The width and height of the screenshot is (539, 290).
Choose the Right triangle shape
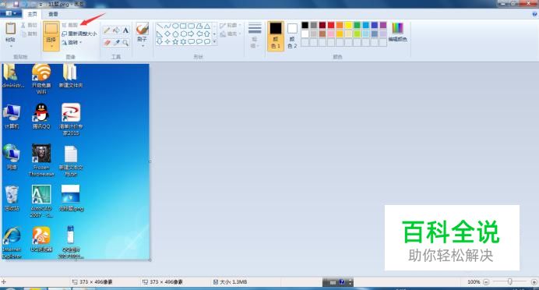[160, 34]
